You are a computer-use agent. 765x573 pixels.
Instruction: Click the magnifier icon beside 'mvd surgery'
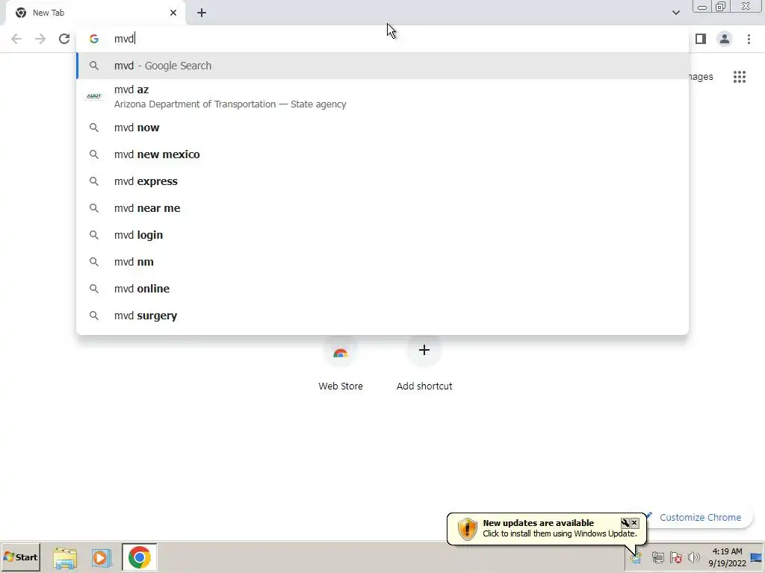pos(93,316)
